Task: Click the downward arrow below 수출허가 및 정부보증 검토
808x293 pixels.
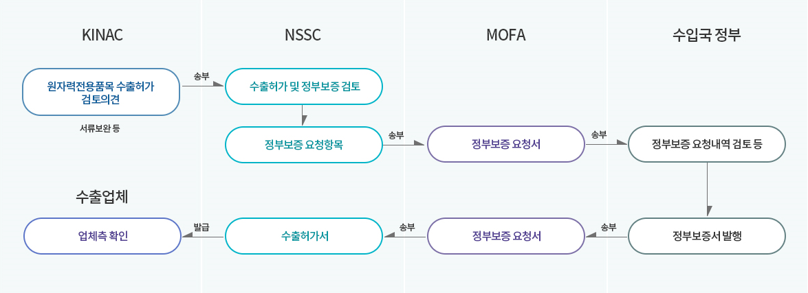Action: pos(304,116)
